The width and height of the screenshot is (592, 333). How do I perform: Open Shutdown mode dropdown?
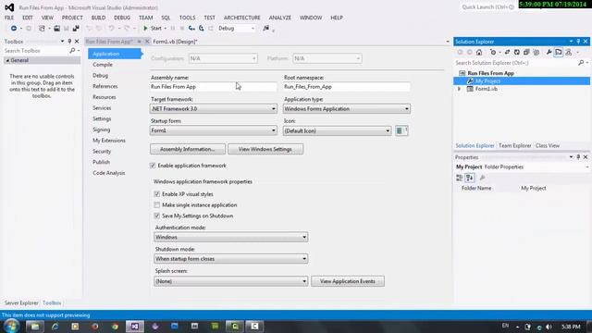click(x=230, y=259)
